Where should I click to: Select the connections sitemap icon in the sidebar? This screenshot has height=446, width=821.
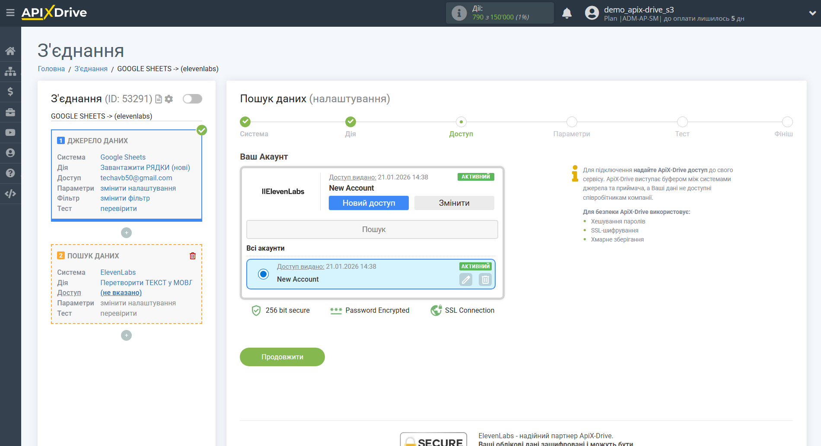pos(10,71)
